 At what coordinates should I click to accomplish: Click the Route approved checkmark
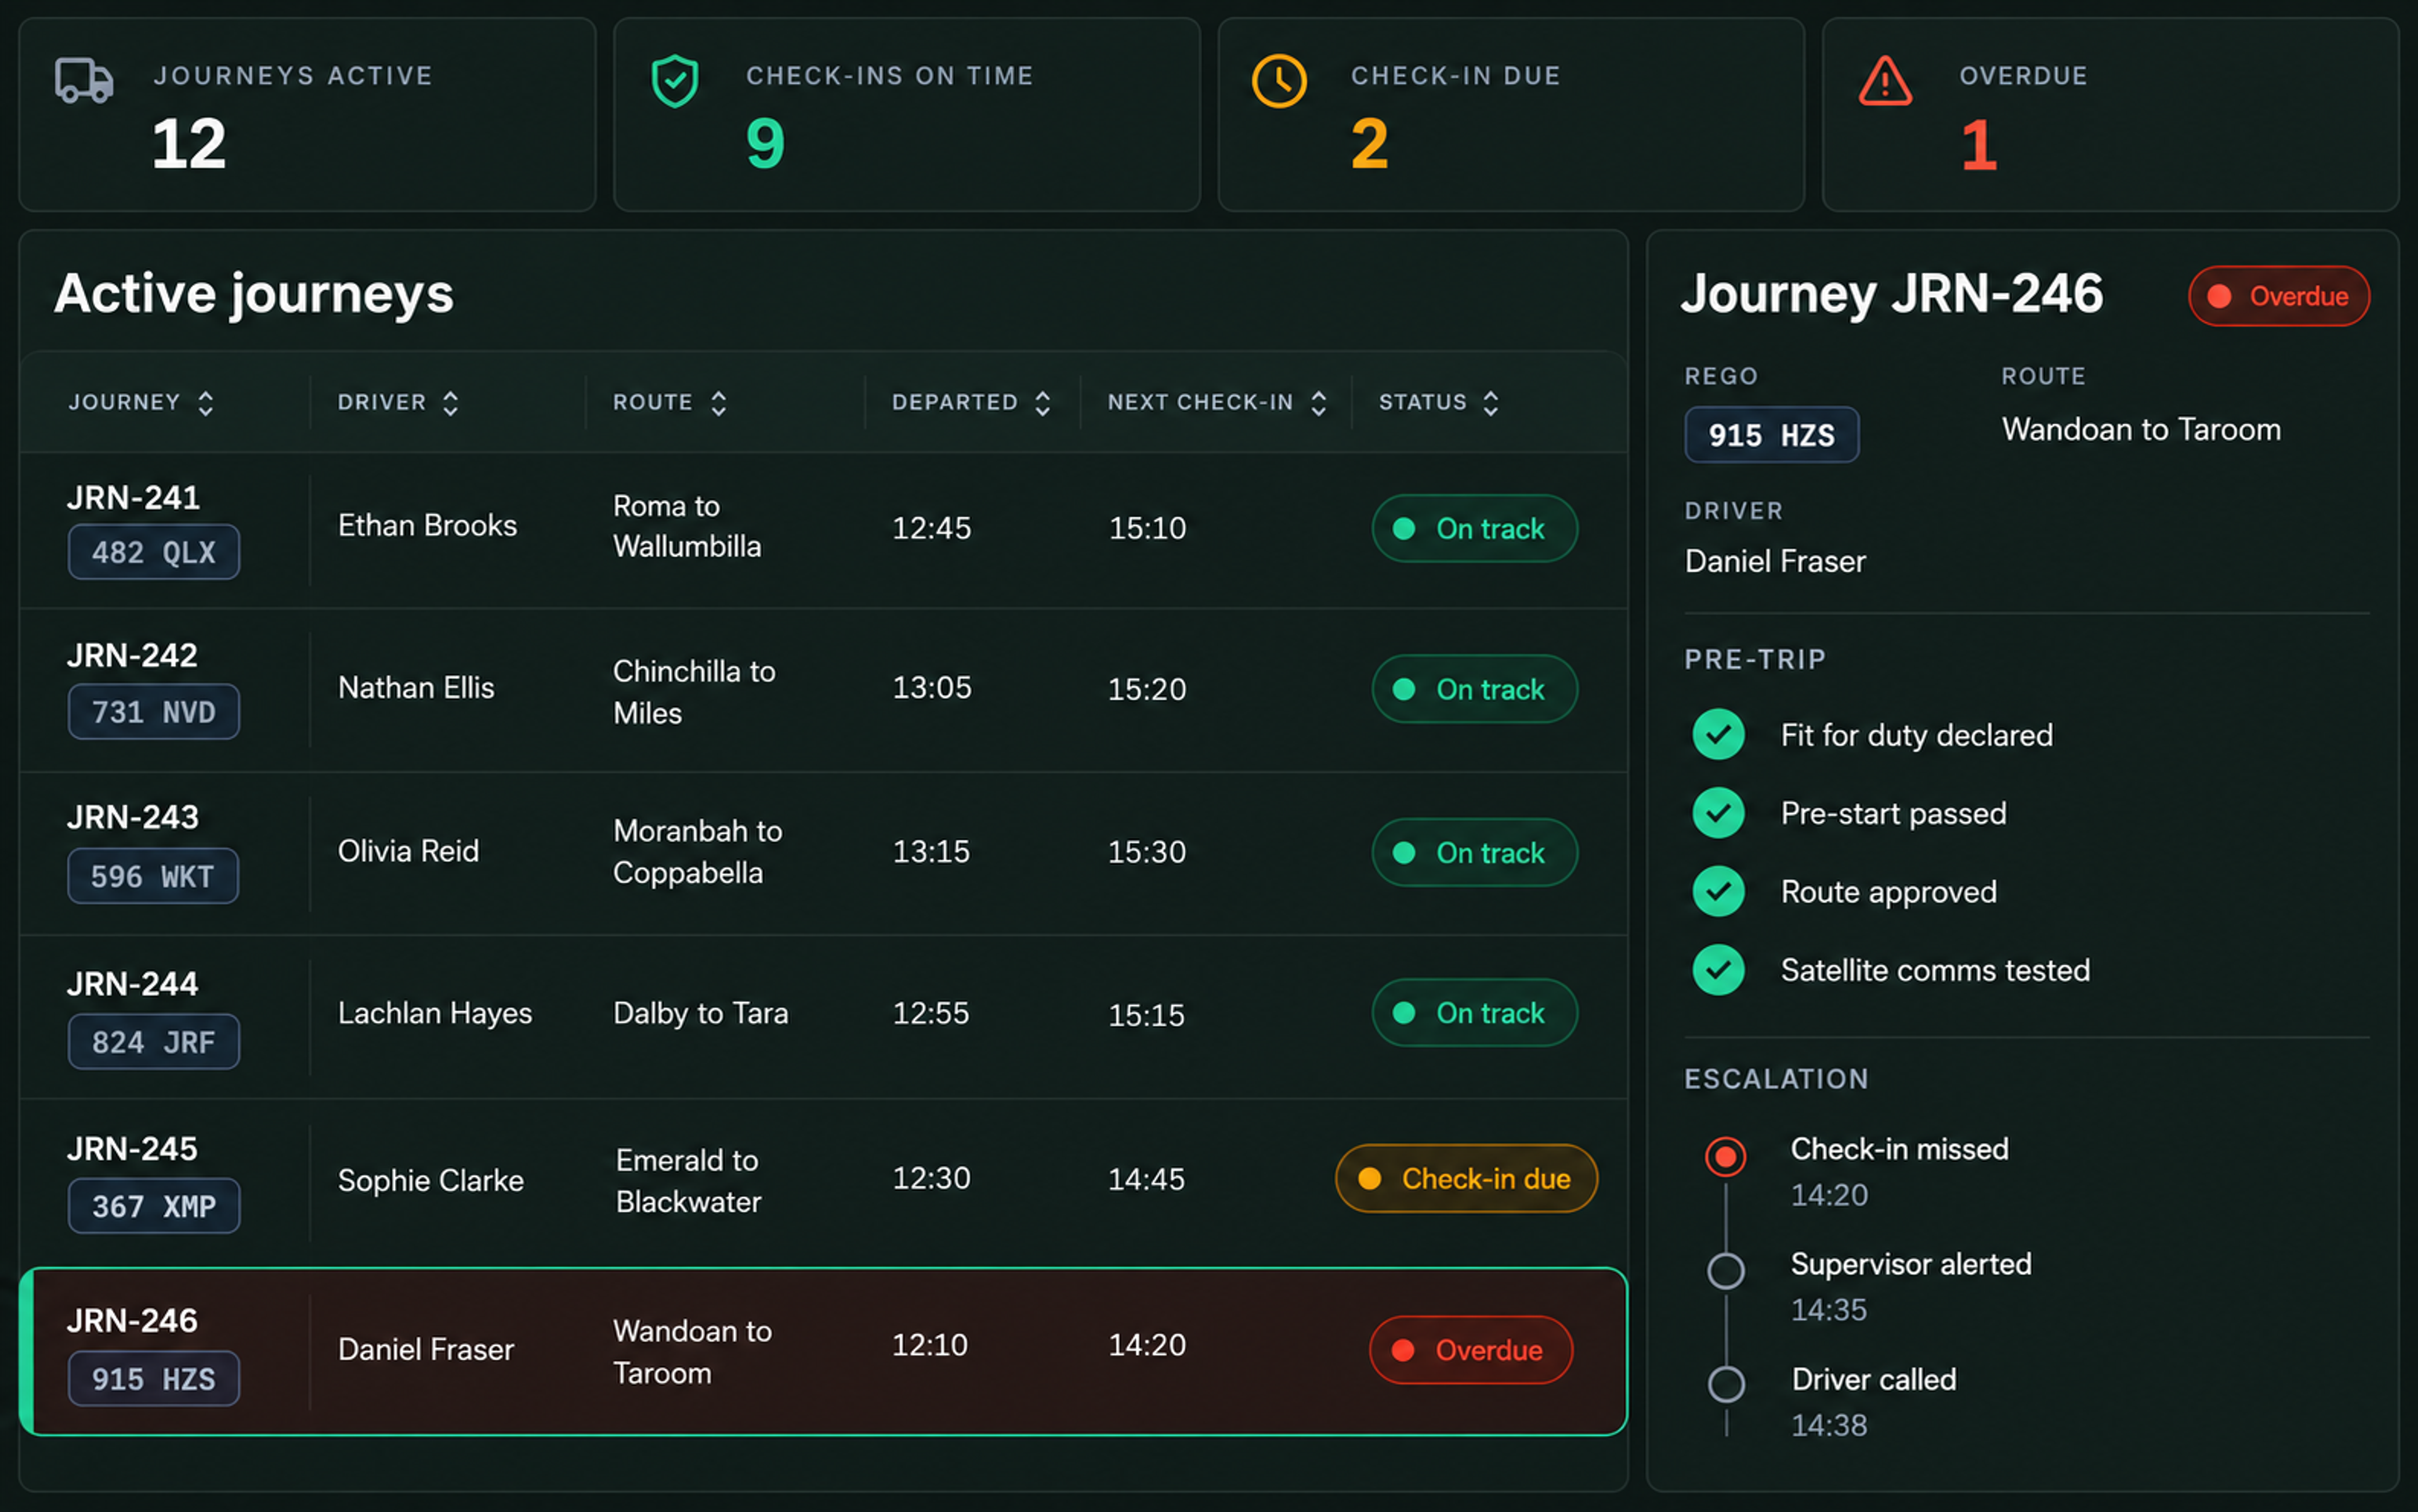[x=1718, y=892]
